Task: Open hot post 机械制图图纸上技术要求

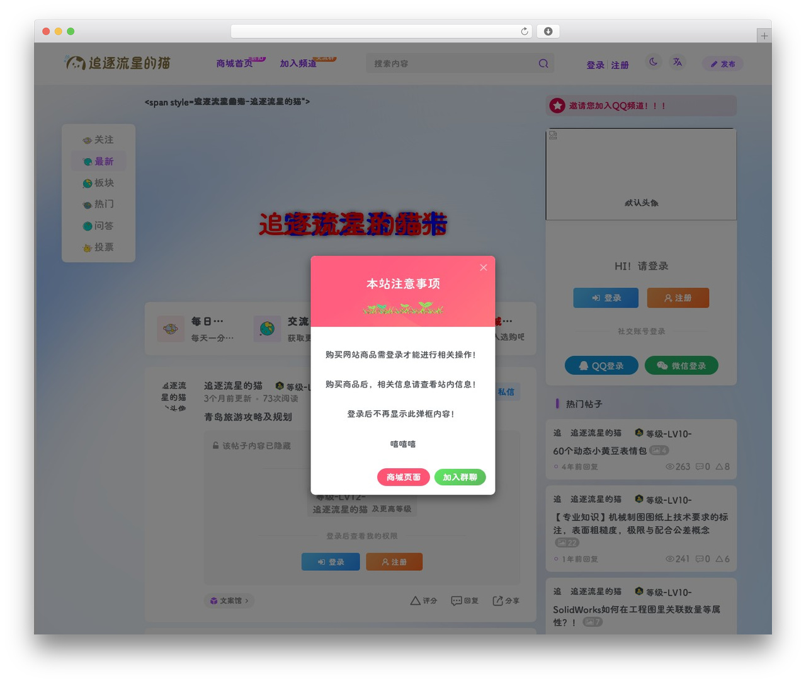Action: pos(640,524)
